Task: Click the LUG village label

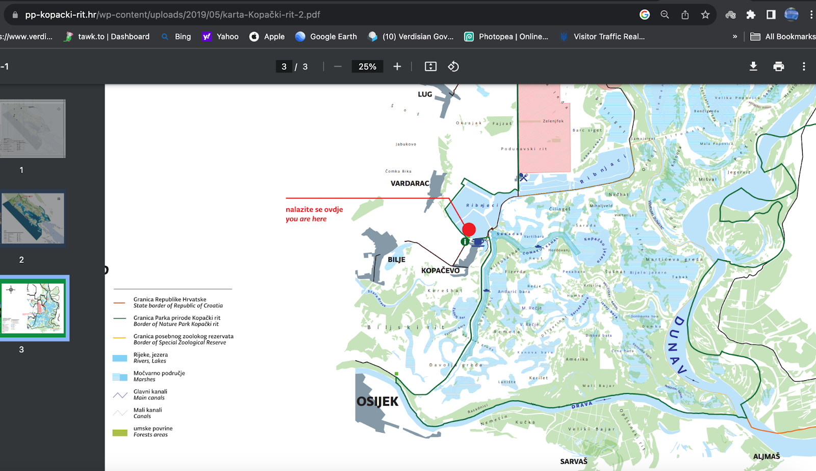Action: pos(425,94)
